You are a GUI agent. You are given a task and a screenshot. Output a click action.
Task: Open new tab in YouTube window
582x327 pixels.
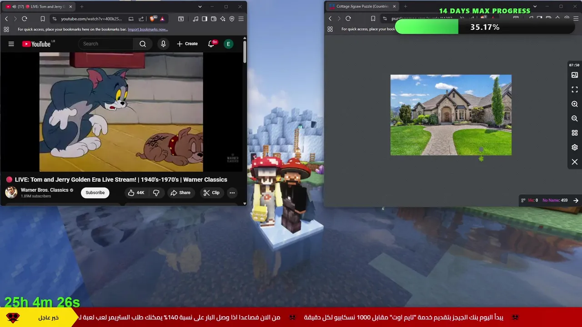pyautogui.click(x=82, y=6)
